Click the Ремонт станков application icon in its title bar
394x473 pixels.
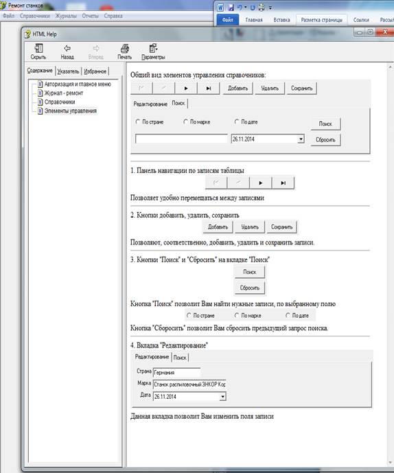pos(3,5)
